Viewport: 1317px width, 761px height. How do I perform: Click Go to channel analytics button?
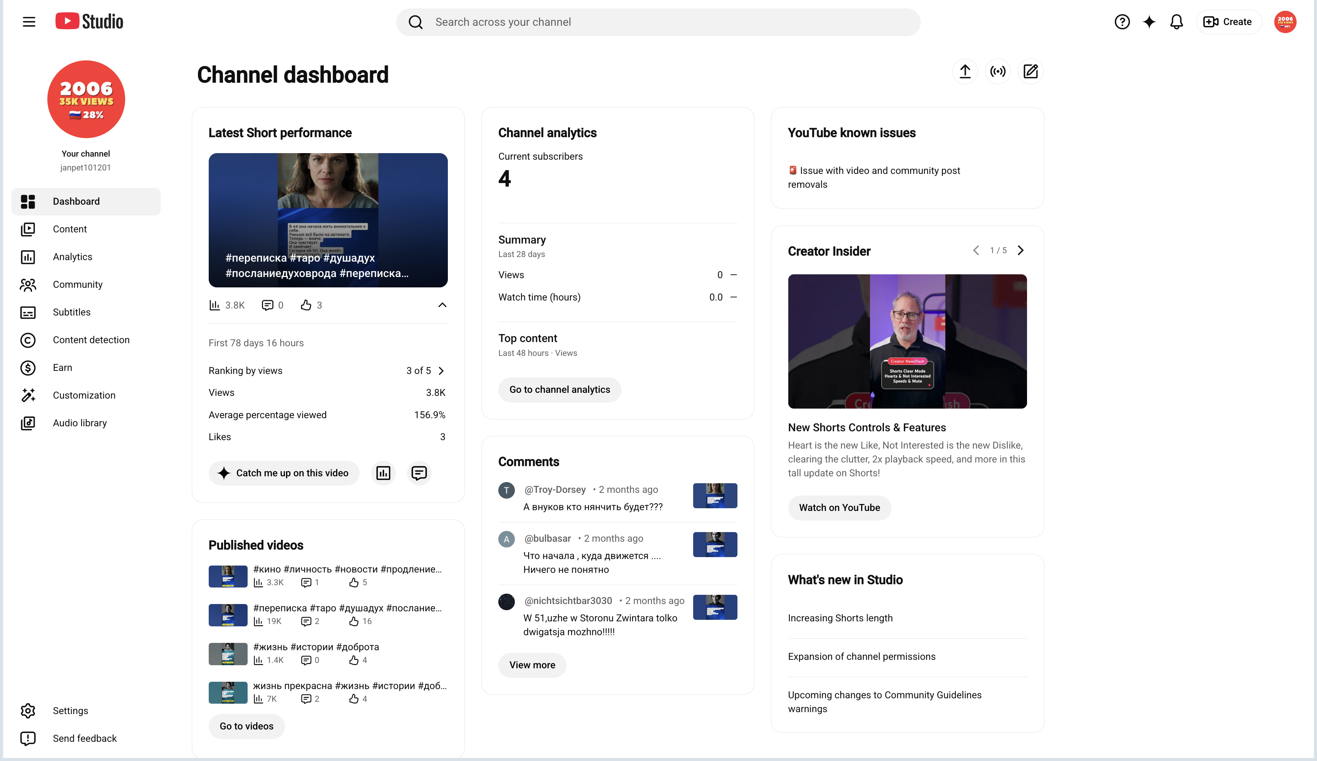tap(559, 390)
